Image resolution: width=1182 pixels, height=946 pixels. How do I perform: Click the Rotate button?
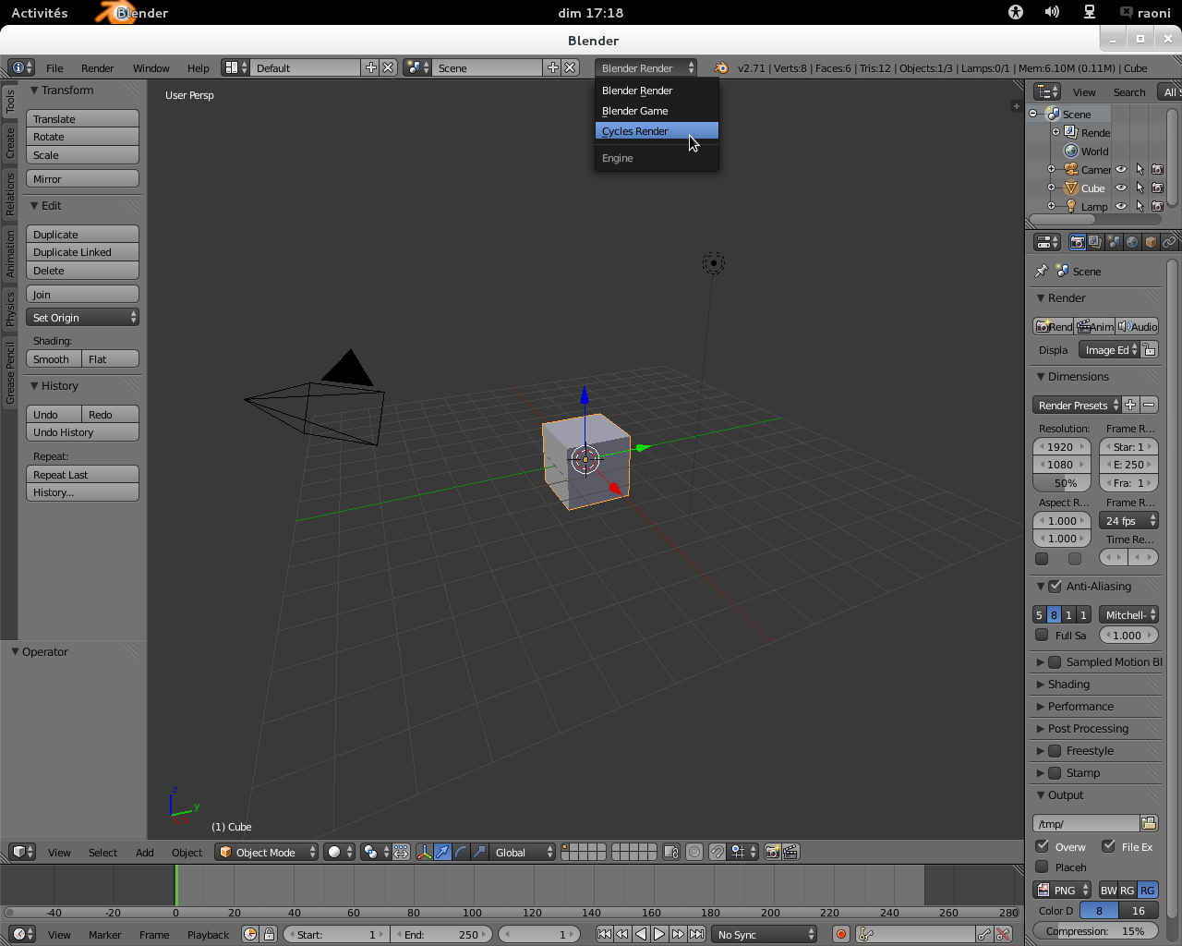82,137
